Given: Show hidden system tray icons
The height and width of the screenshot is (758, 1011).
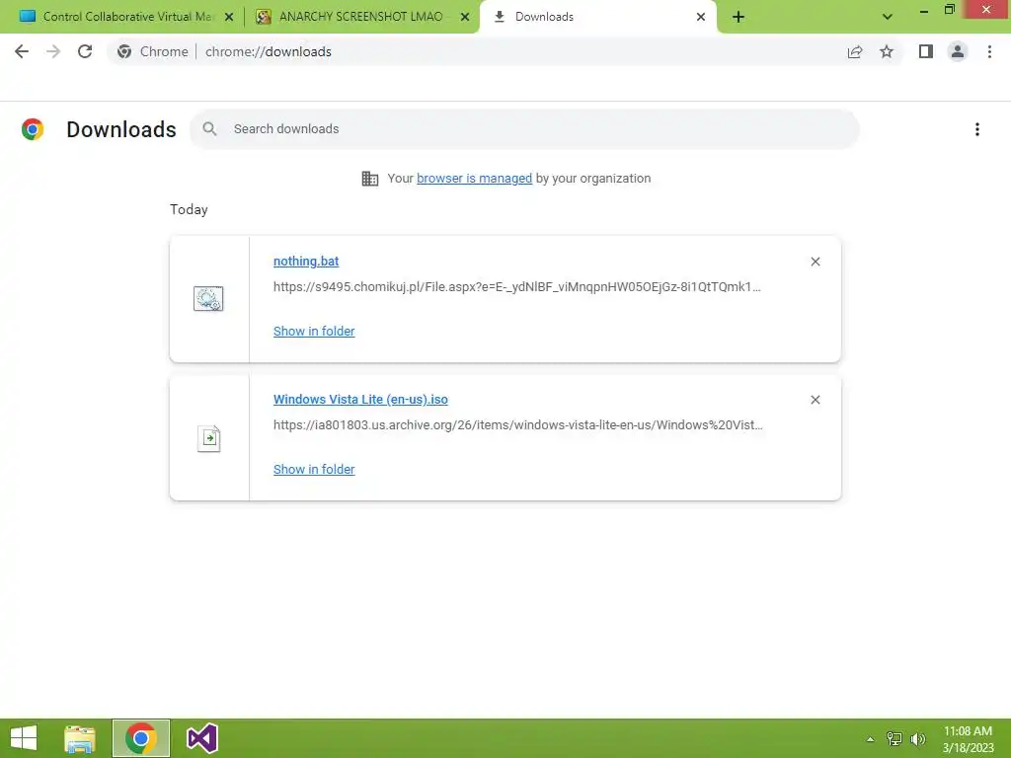Looking at the screenshot, I should pyautogui.click(x=870, y=739).
